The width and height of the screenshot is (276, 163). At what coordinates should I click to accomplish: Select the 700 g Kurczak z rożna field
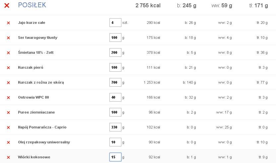tap(115, 82)
